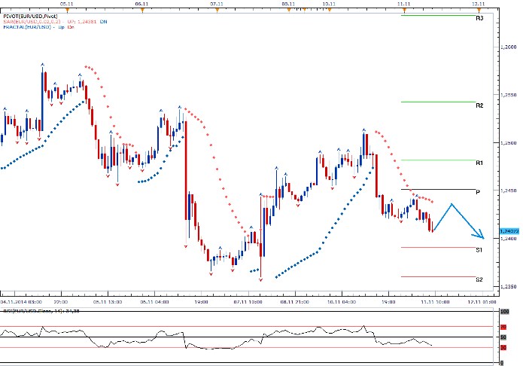Click the 1,2600 price axis label
Viewport: 523px width, 366px height.
point(509,47)
